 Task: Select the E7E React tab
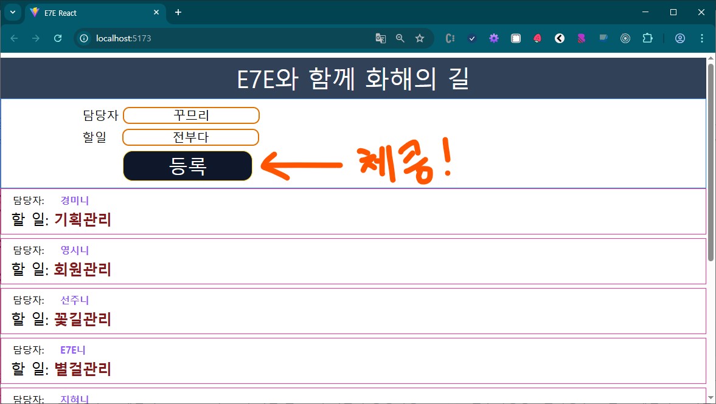point(94,13)
